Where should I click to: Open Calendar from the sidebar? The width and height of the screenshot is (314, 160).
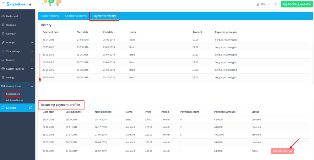pyautogui.click(x=11, y=34)
